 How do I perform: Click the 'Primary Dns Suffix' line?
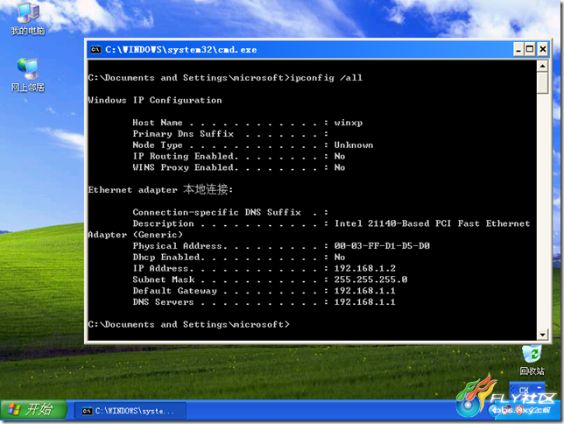[230, 134]
